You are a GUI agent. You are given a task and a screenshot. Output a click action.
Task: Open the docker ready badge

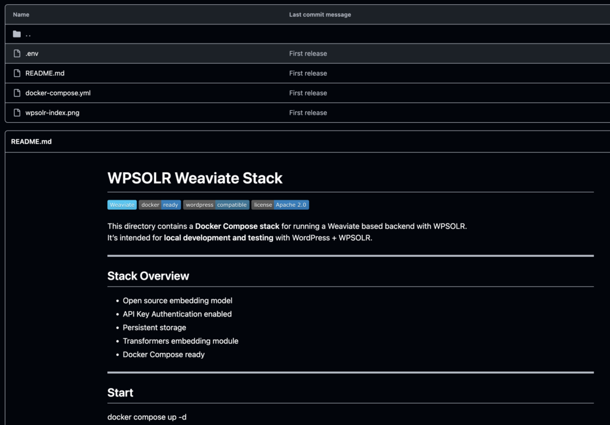[x=160, y=204]
